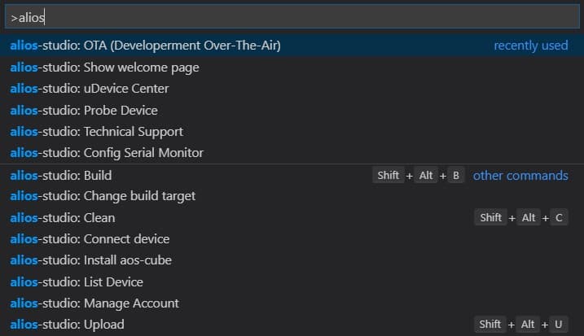The image size is (584, 336).
Task: Click the Shift+Alt+B keybinding badge
Action: tap(419, 175)
